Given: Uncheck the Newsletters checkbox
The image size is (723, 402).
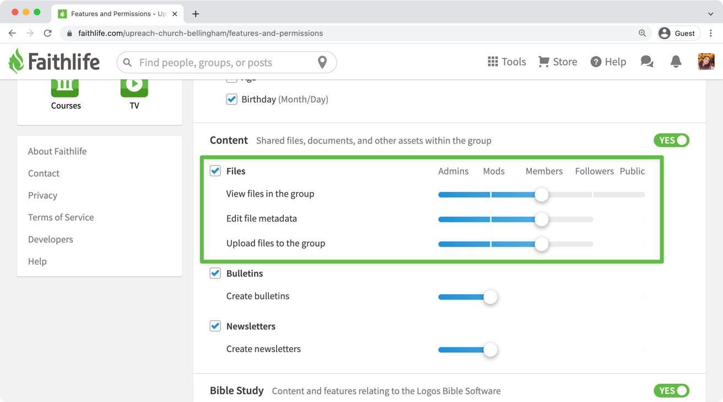Looking at the screenshot, I should [x=215, y=326].
